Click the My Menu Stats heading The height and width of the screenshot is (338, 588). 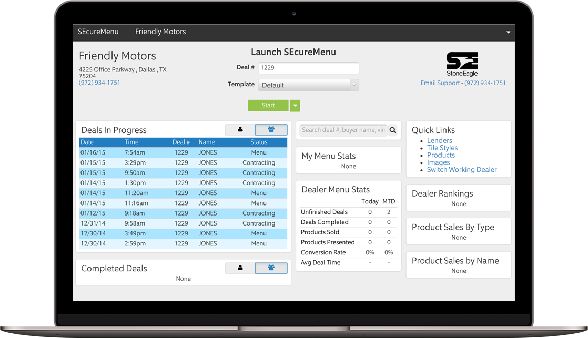(x=329, y=156)
